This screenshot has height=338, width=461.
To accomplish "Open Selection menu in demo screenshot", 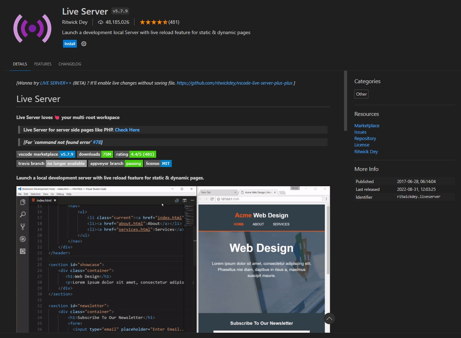I will pos(36,194).
